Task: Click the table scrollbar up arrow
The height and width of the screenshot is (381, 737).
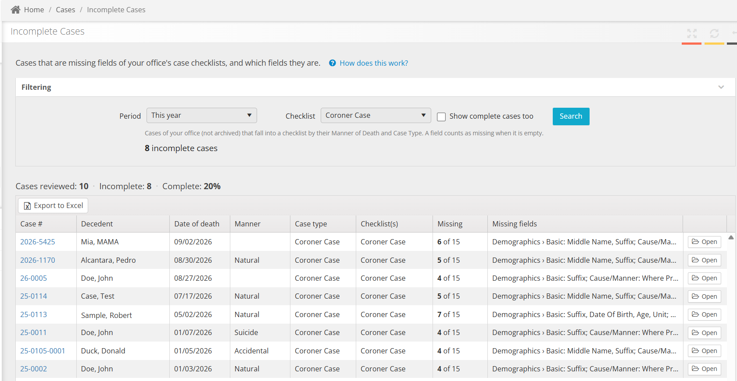Action: coord(731,237)
